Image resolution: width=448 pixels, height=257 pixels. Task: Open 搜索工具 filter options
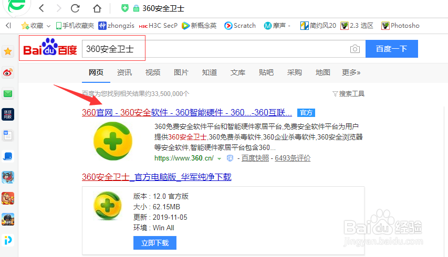[349, 94]
